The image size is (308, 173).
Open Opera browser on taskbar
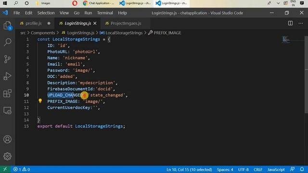[75, 3]
